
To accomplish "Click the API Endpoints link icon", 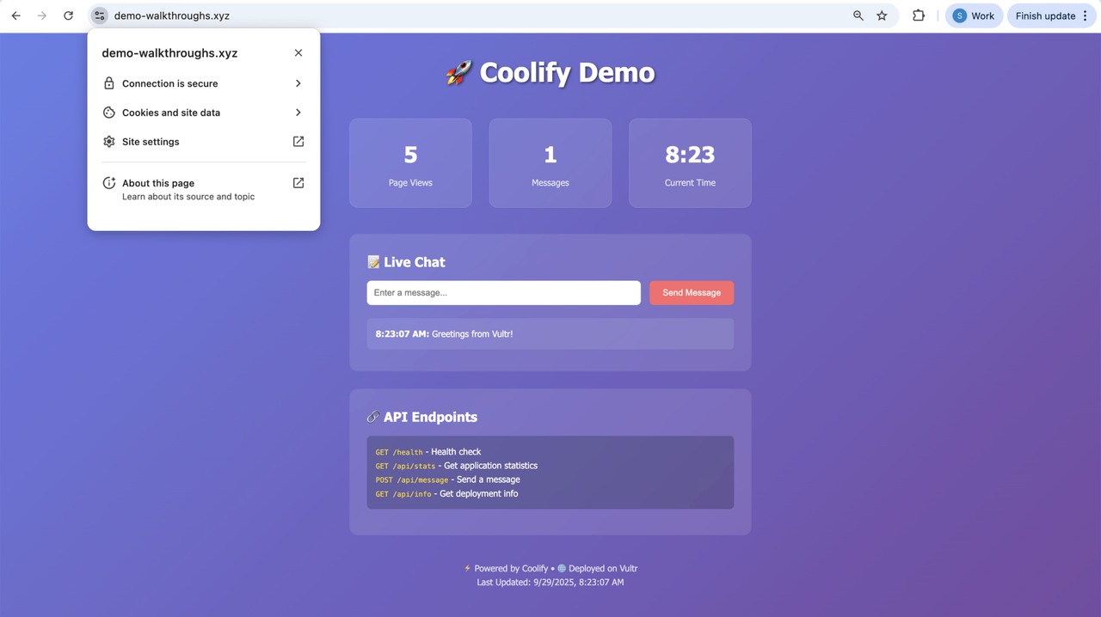I will tap(373, 417).
